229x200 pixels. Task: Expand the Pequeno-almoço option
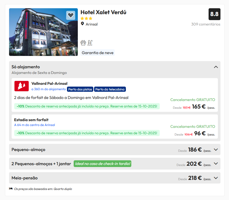tap(216, 149)
